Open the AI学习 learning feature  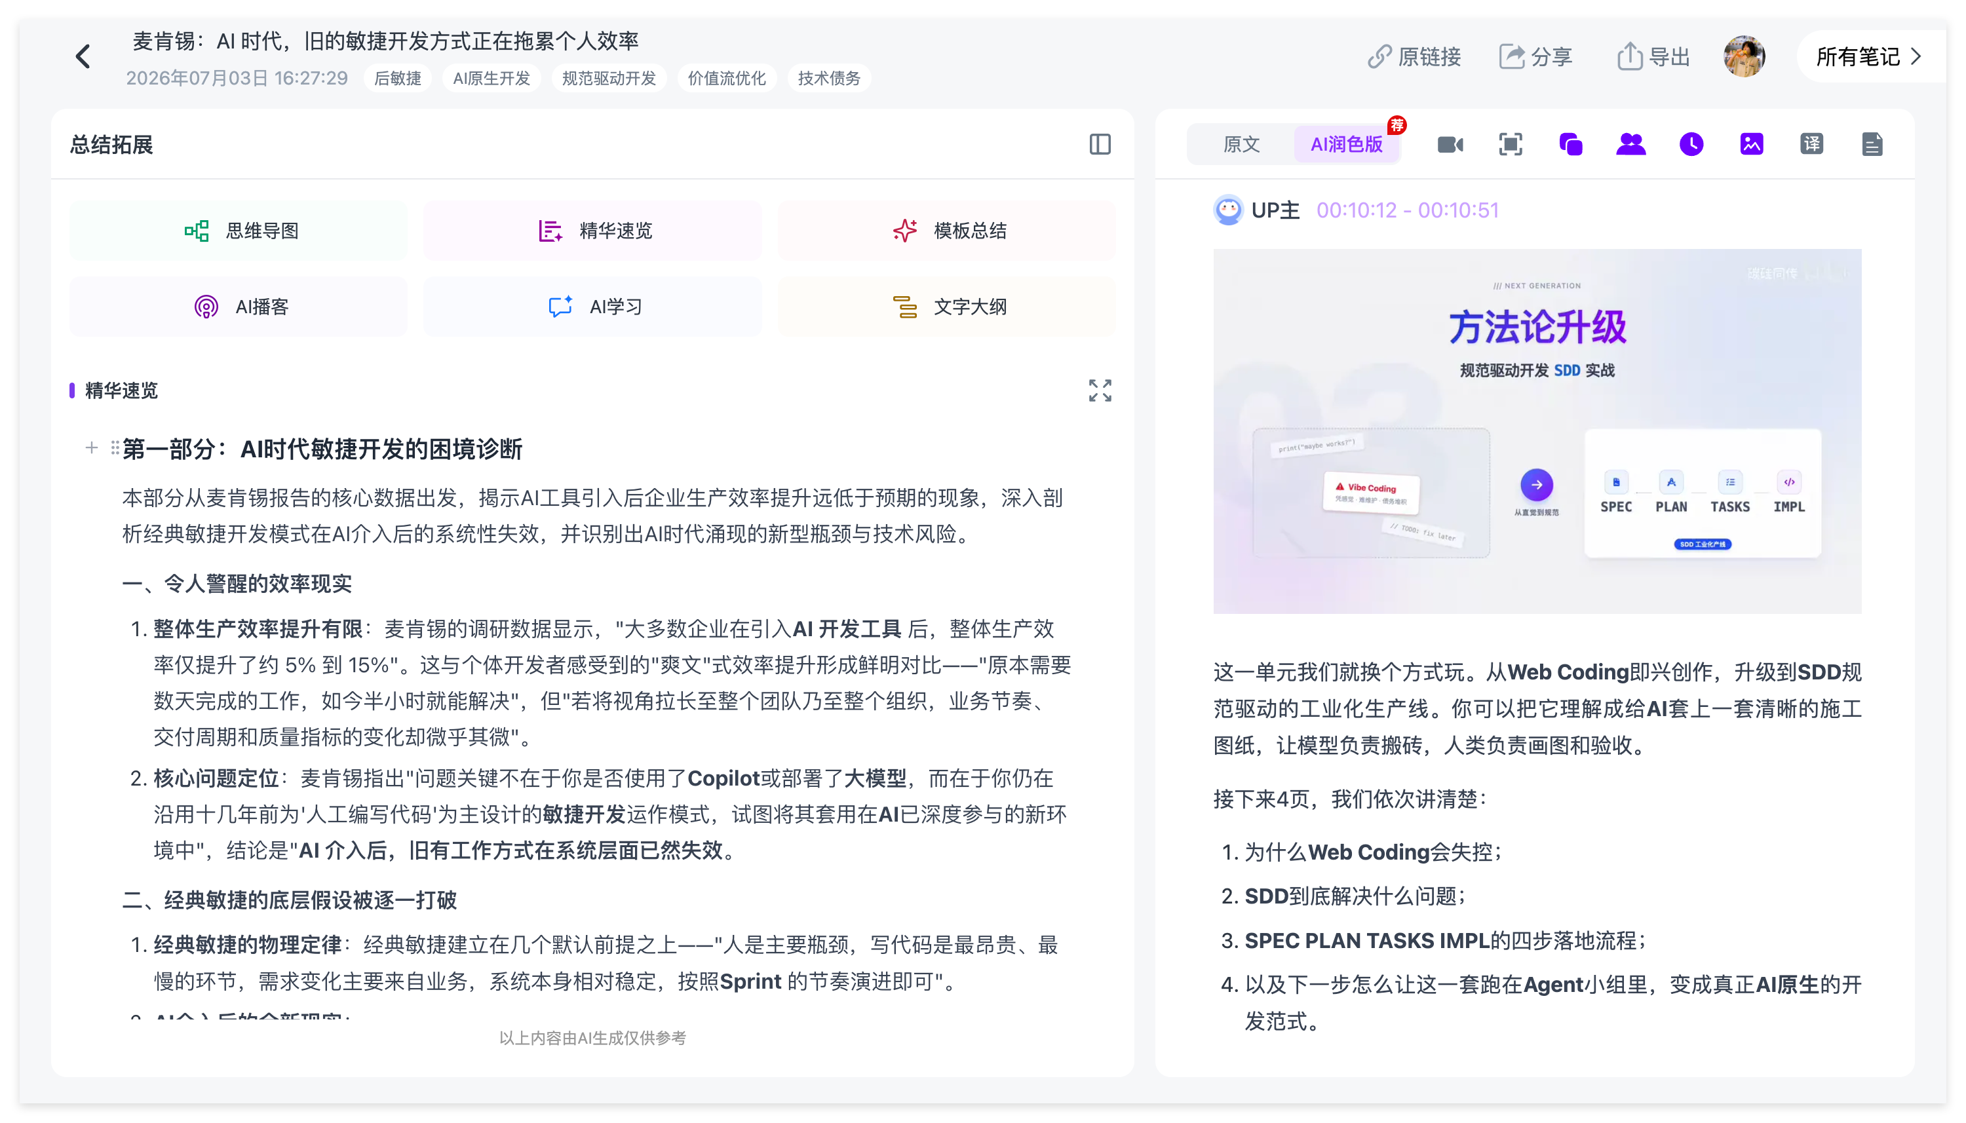(592, 307)
